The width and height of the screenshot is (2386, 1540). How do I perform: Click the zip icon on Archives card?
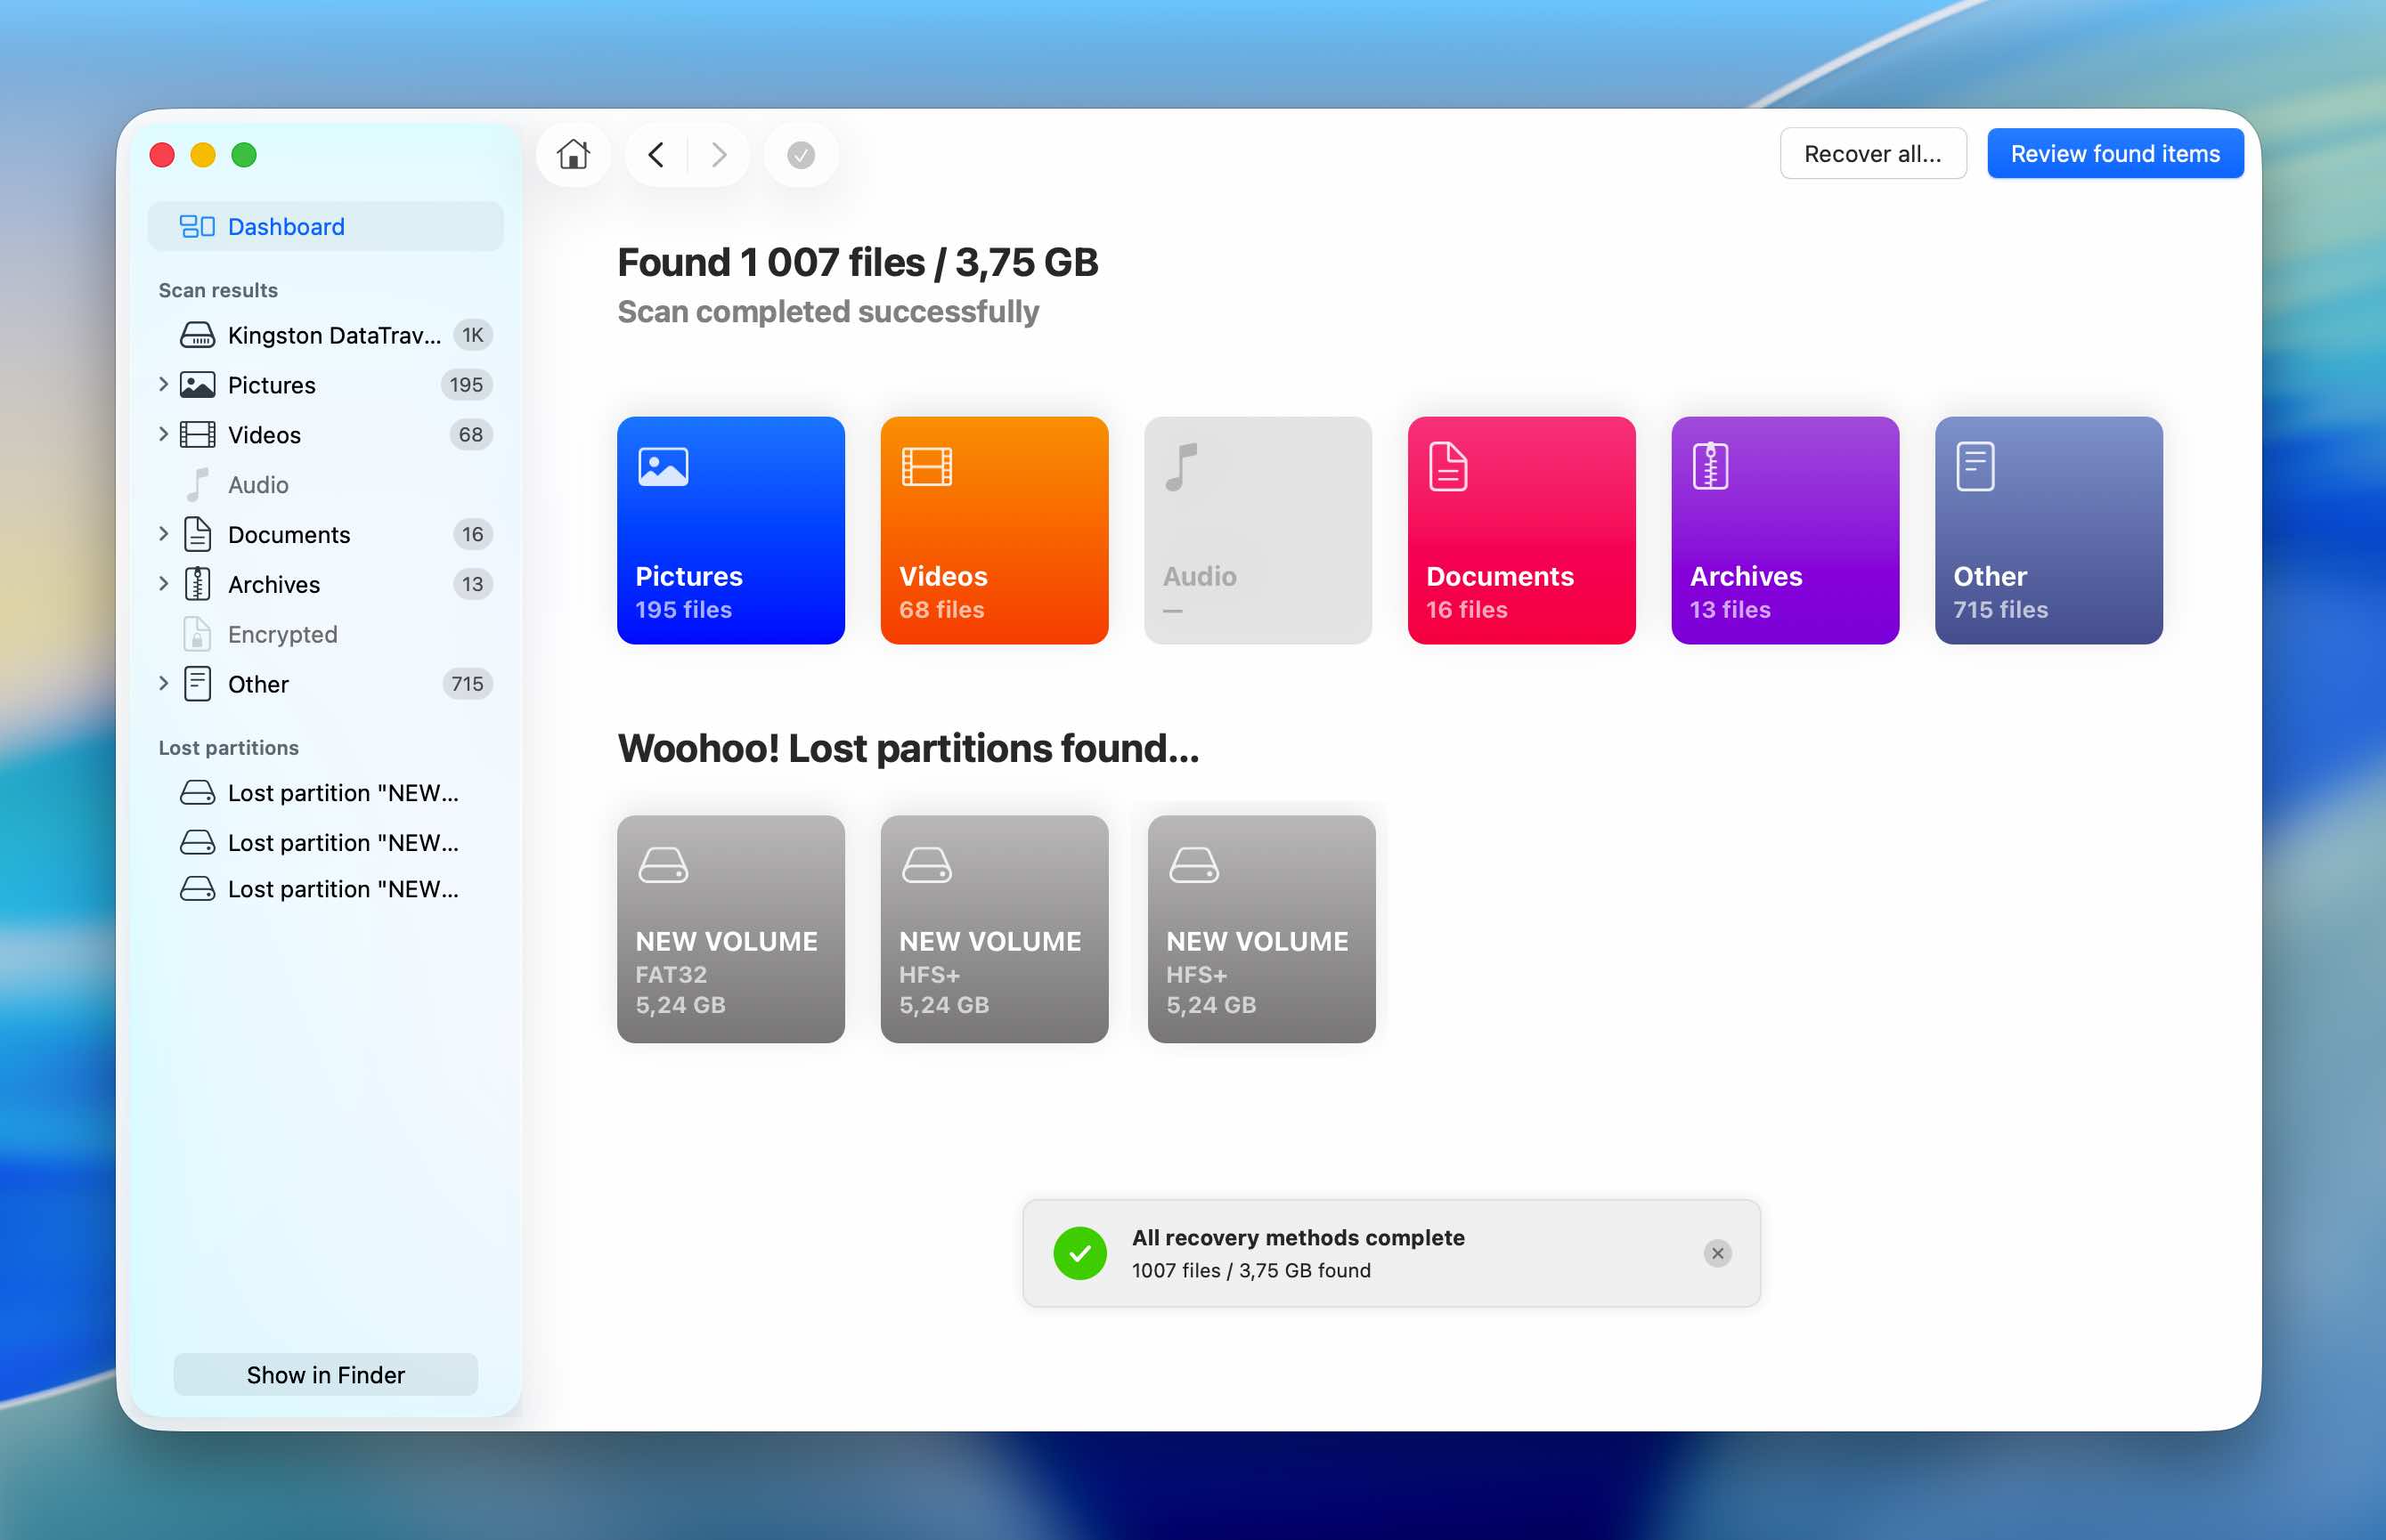click(1711, 467)
